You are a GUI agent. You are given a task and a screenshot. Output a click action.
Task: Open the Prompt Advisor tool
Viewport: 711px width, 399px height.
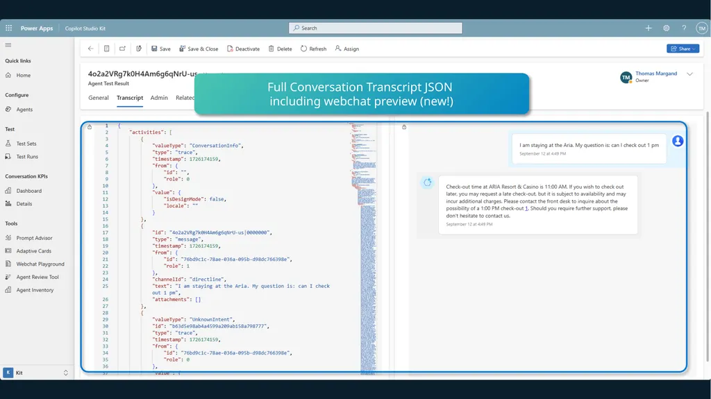35,238
